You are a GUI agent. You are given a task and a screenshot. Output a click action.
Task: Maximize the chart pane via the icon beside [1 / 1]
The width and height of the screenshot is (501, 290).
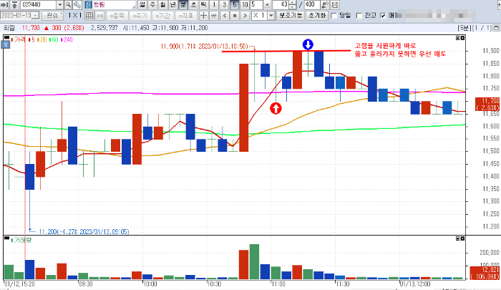point(496,28)
